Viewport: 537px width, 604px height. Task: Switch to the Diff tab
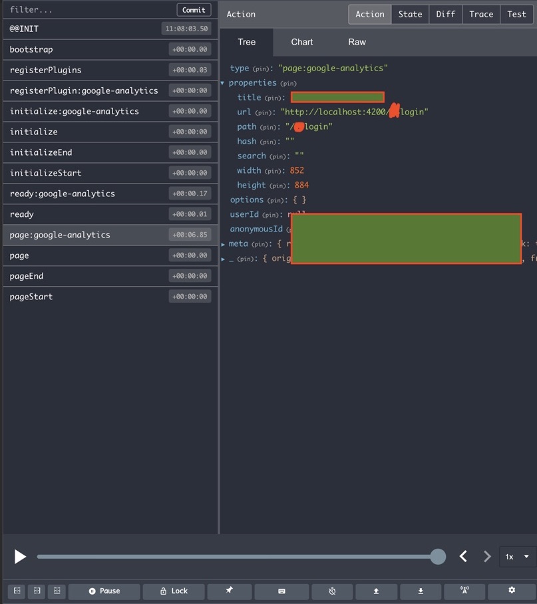445,14
